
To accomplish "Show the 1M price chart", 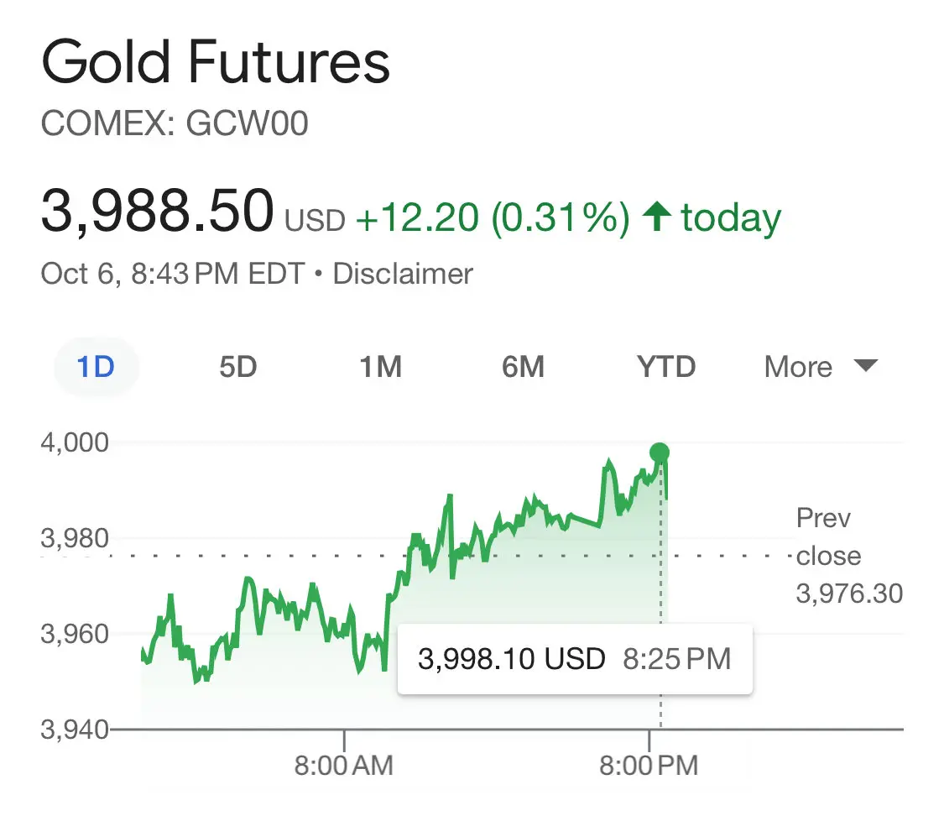I will [x=380, y=367].
